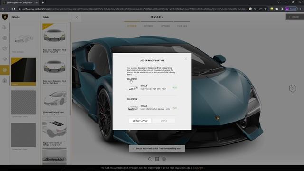The image size is (304, 171).
Task: Open the bottom sidebar category icon
Action: click(5, 80)
